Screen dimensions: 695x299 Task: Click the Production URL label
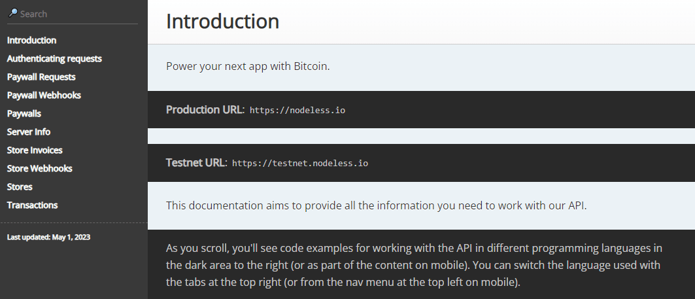pos(205,110)
